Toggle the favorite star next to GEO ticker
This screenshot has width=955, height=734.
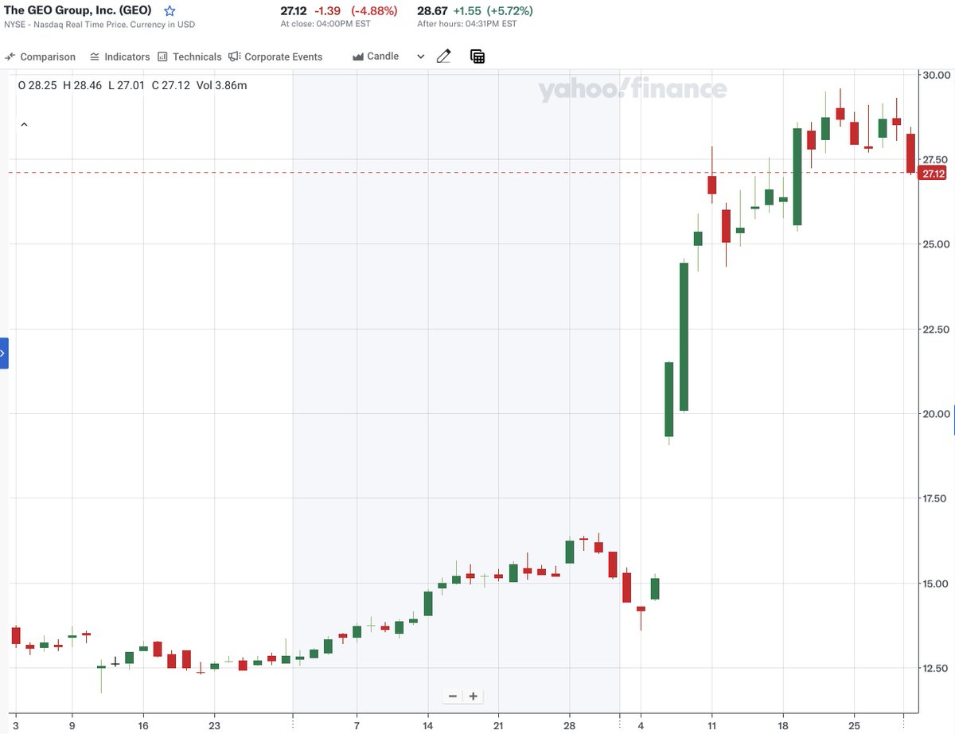tap(169, 10)
